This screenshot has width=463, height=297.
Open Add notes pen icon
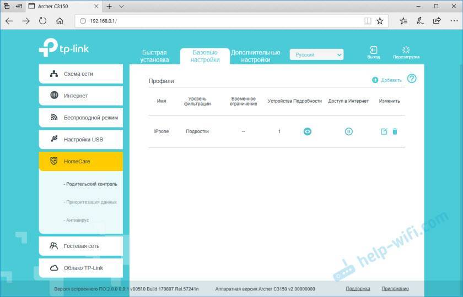coord(420,21)
